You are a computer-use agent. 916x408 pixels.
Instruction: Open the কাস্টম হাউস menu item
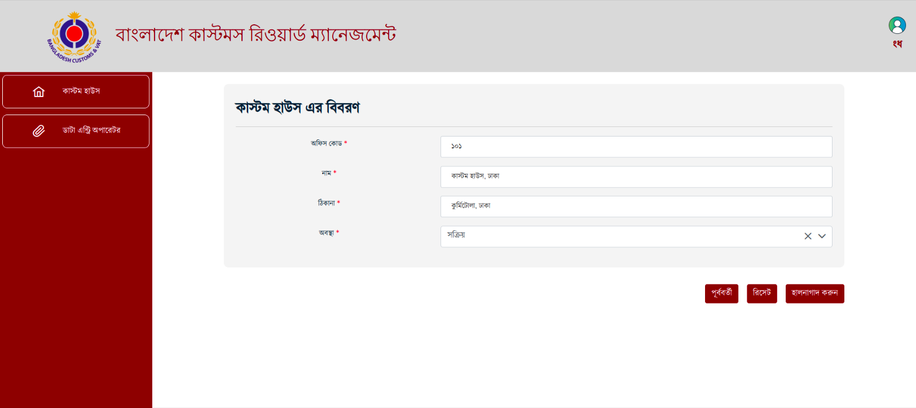[76, 91]
